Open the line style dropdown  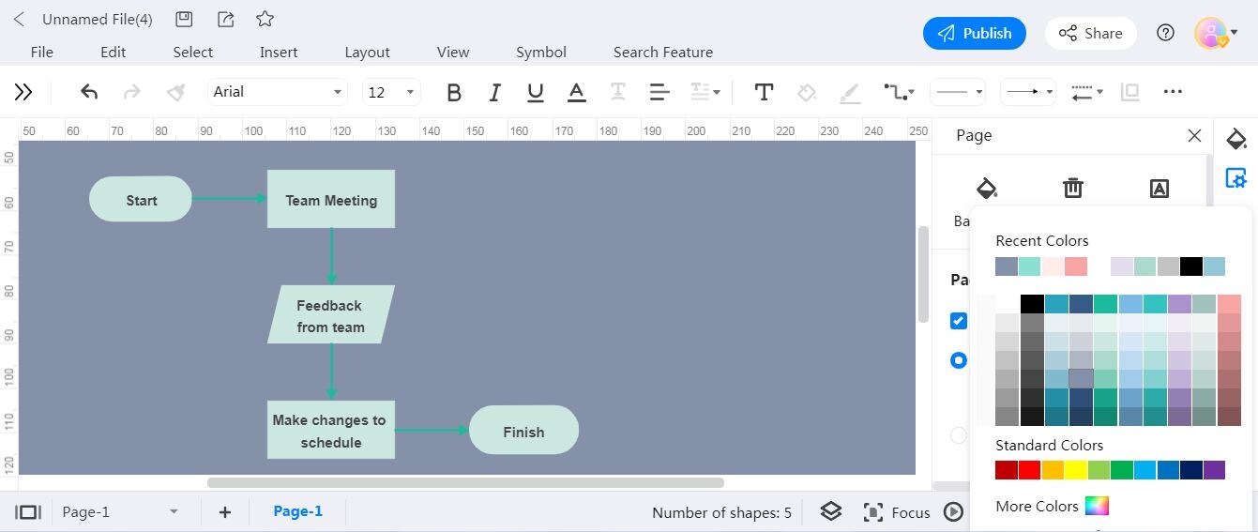click(958, 92)
